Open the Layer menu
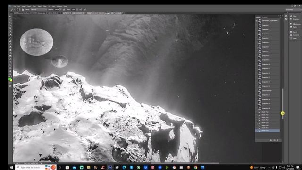The width and height of the screenshot is (302, 170). (29, 6)
